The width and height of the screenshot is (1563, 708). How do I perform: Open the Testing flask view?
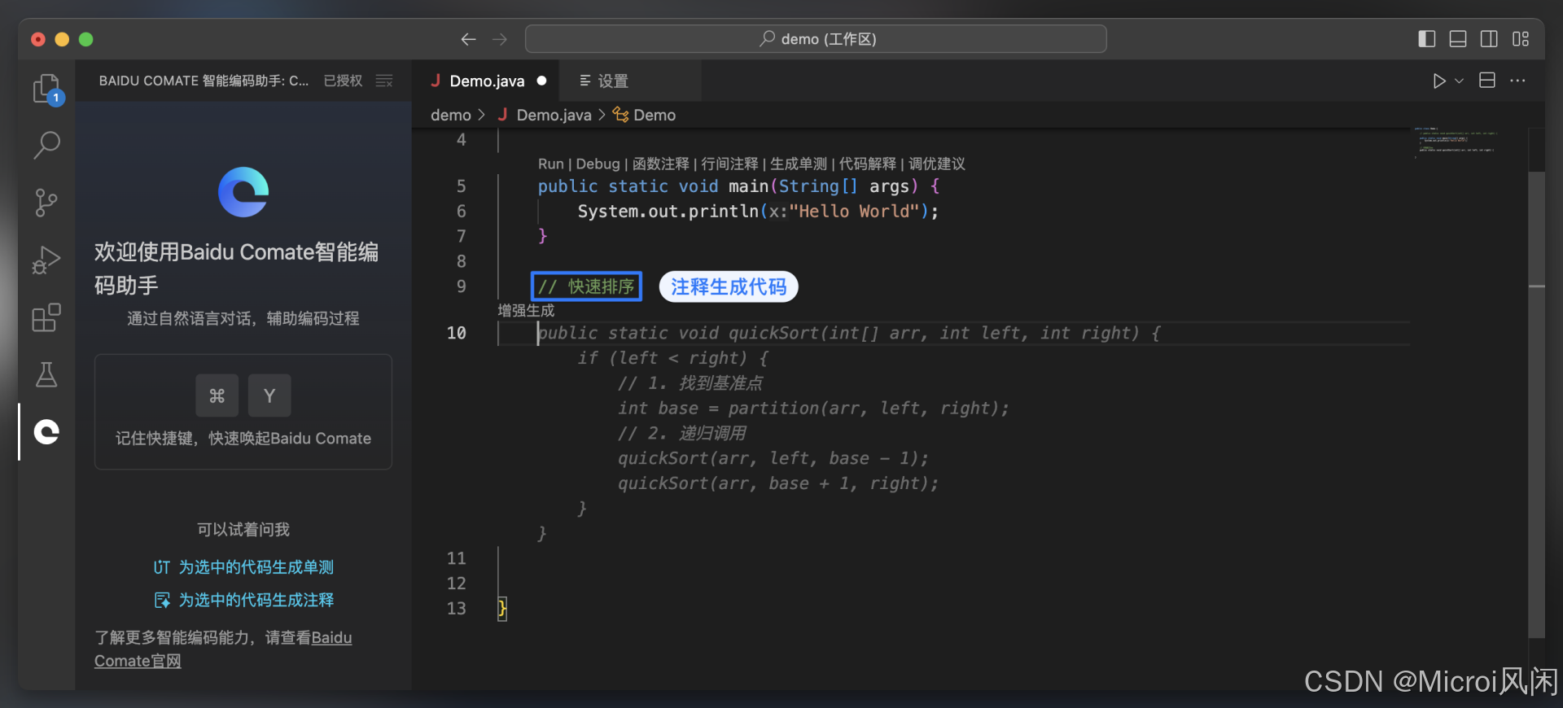(46, 375)
